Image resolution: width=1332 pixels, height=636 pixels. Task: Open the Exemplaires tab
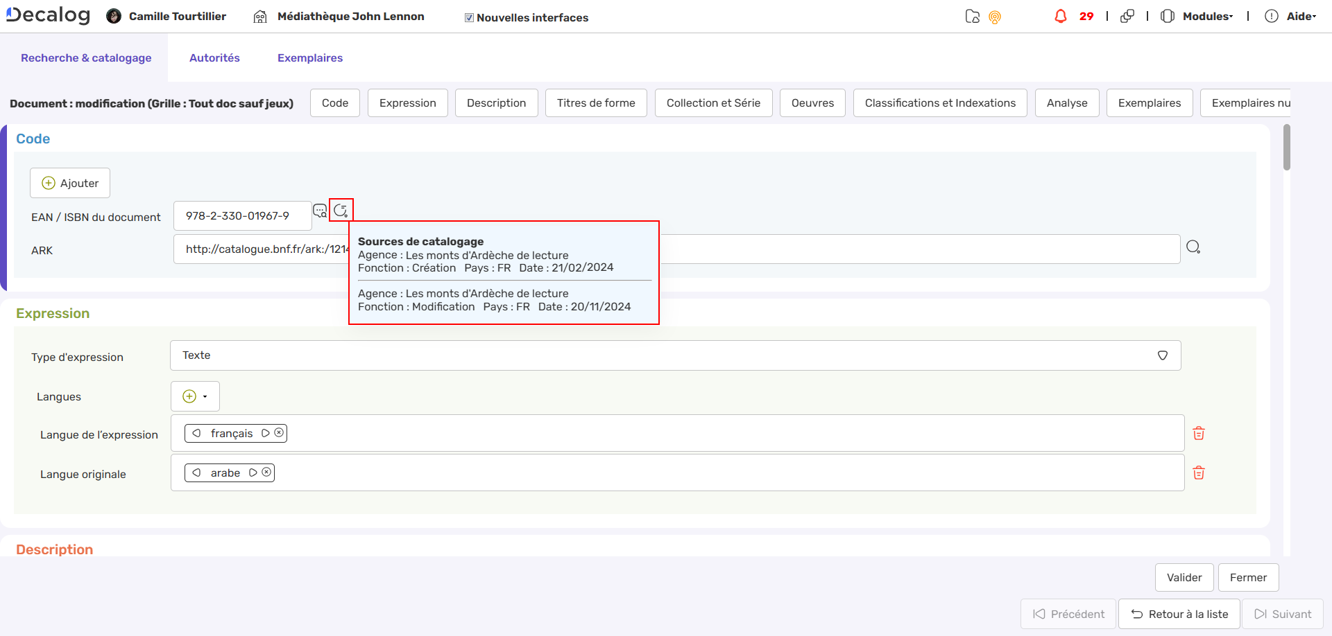pos(309,58)
